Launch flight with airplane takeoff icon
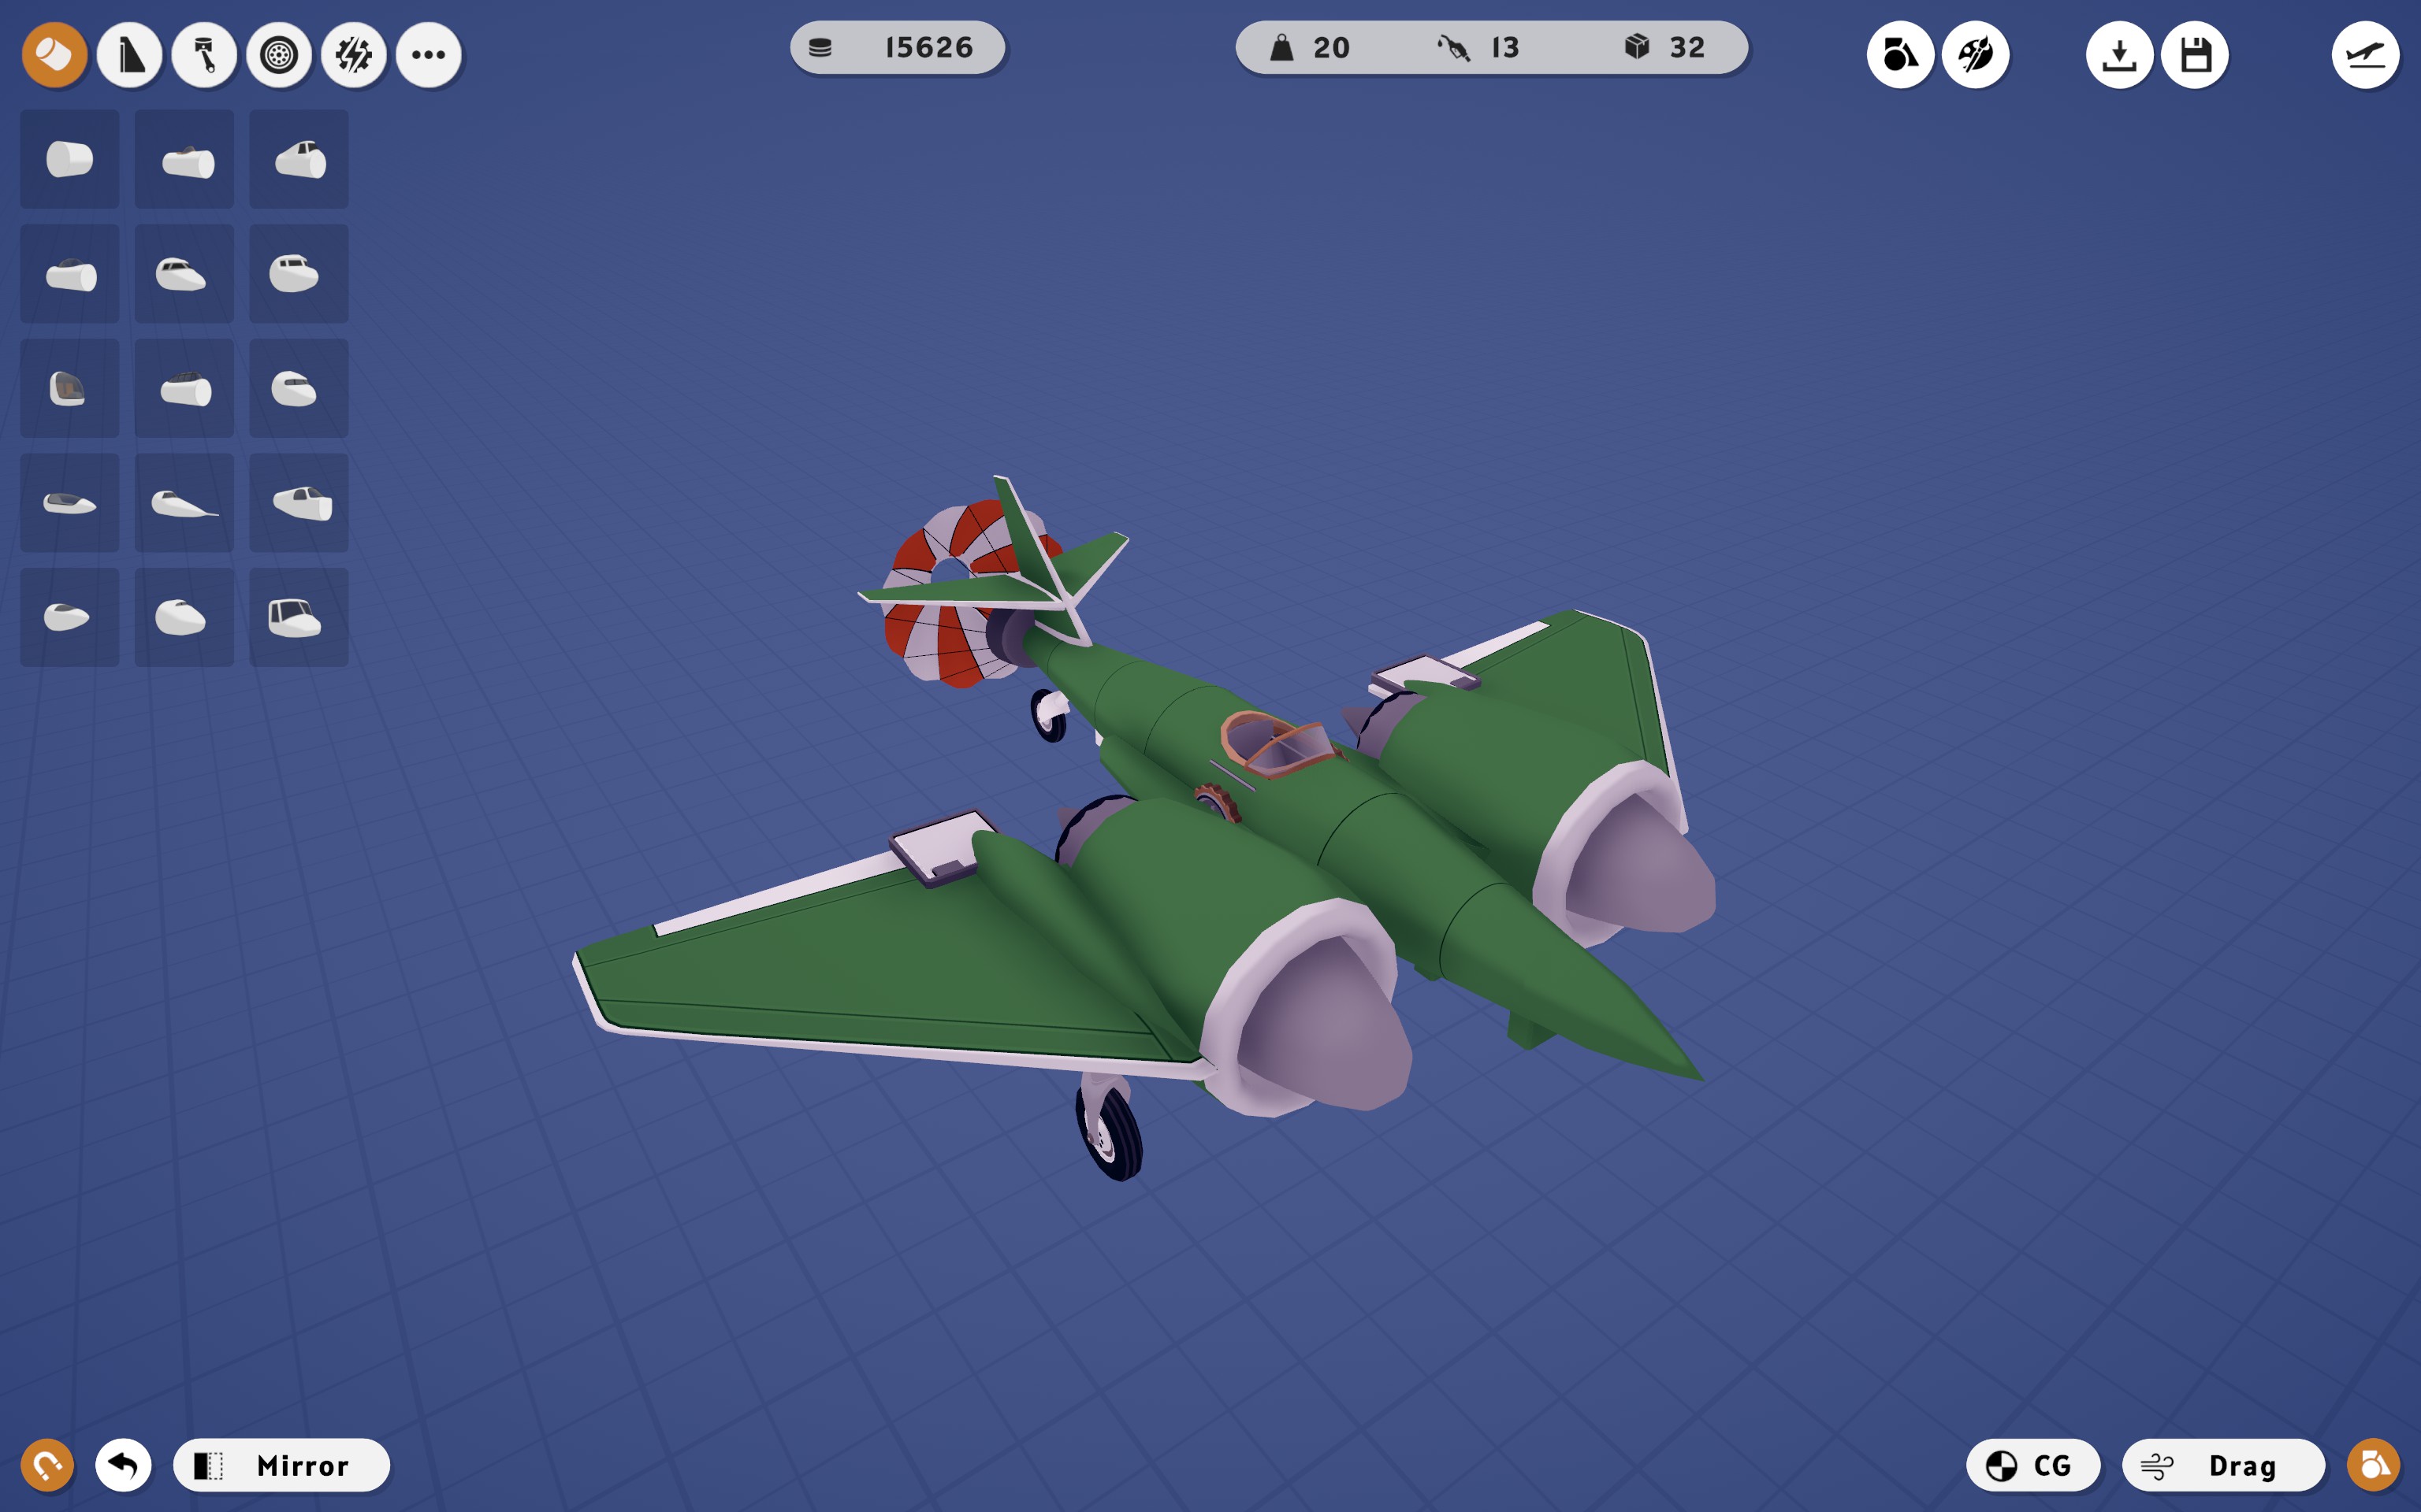This screenshot has height=1512, width=2421. (x=2365, y=55)
